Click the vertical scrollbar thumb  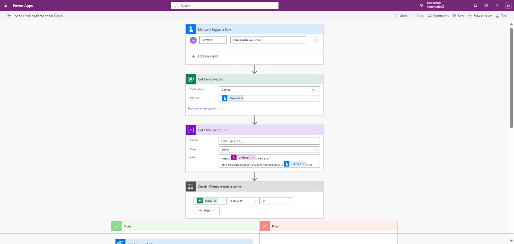(511, 78)
